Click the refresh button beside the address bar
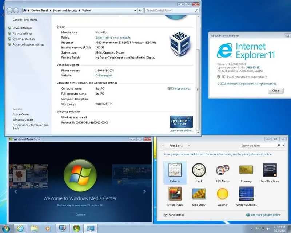Screen dimensions: 291x233 [140, 11]
